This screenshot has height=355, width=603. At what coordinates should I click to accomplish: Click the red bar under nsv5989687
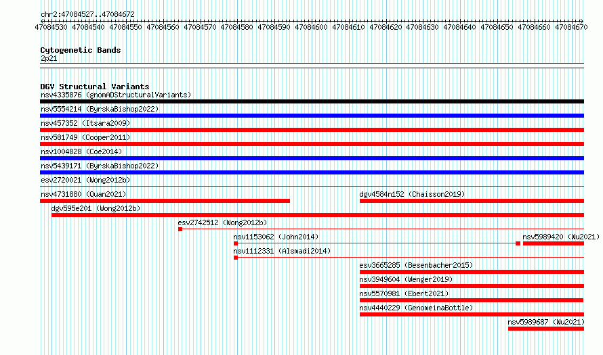click(x=546, y=329)
